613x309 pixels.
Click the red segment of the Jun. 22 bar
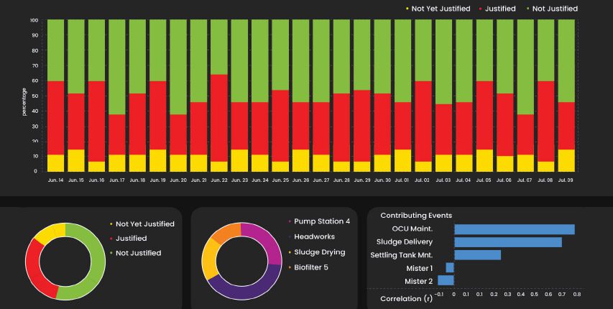click(219, 118)
